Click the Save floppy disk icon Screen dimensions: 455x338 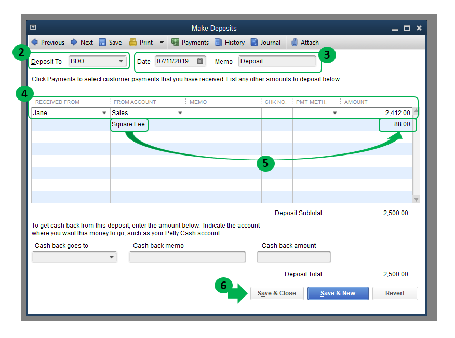point(102,43)
